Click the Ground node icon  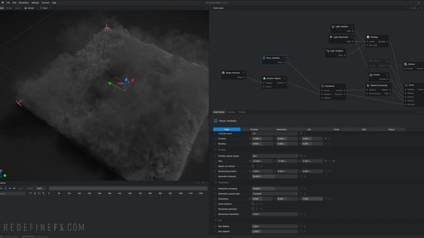(x=371, y=75)
